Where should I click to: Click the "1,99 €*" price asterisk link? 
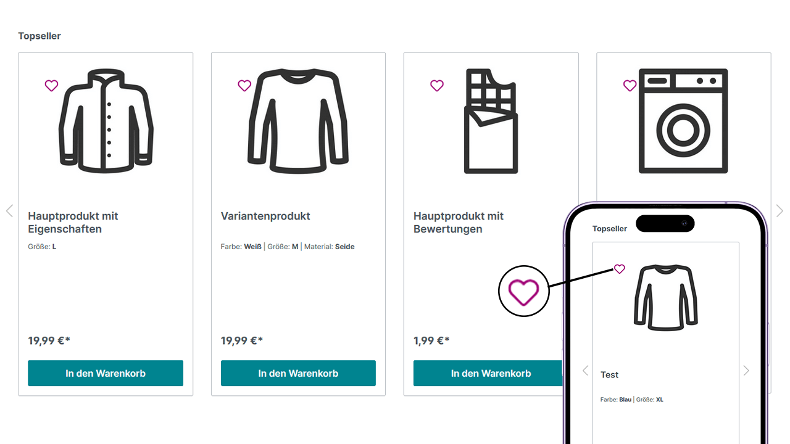point(446,340)
